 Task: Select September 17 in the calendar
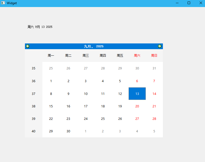tap(86, 106)
